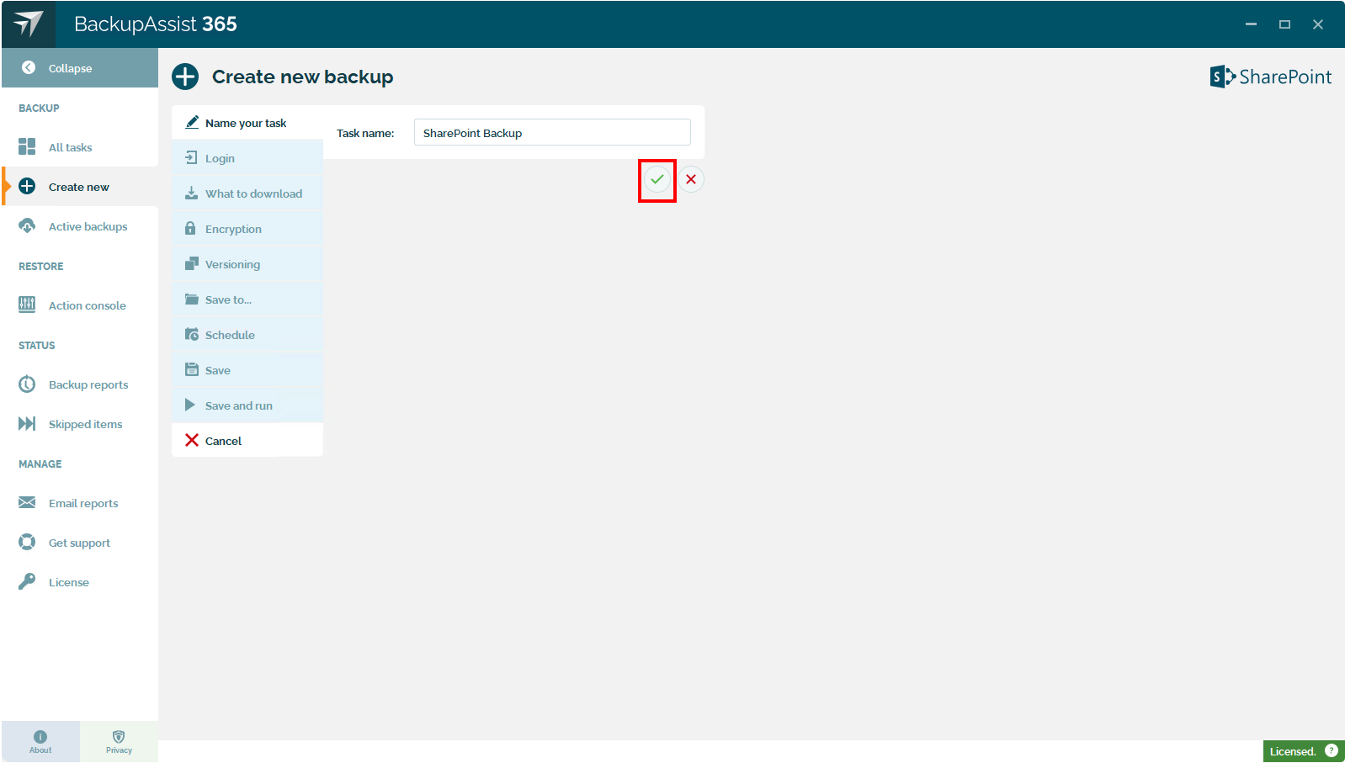Screen dimensions: 1345x763
Task: Click the Create new backup plus icon header
Action: click(x=185, y=77)
